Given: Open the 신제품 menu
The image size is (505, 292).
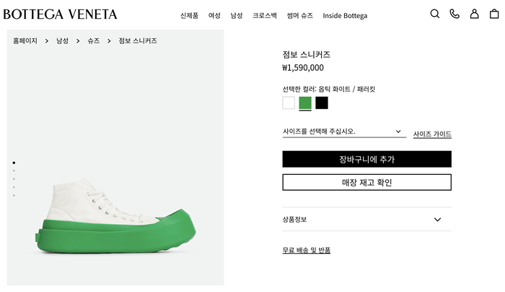Looking at the screenshot, I should point(189,15).
